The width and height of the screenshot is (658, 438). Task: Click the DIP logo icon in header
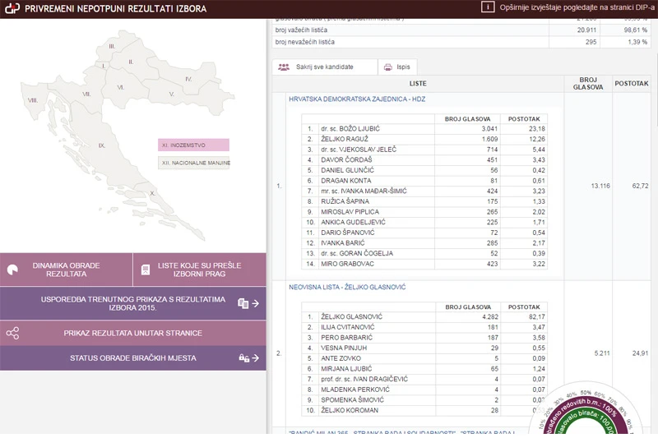tap(12, 8)
